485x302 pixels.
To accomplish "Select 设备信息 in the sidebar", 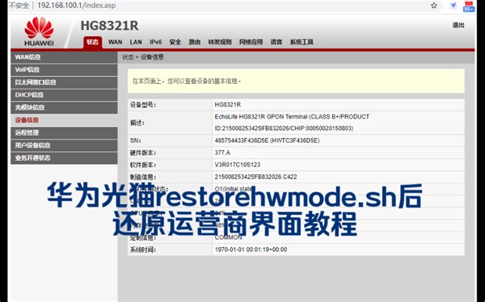I will (x=64, y=120).
